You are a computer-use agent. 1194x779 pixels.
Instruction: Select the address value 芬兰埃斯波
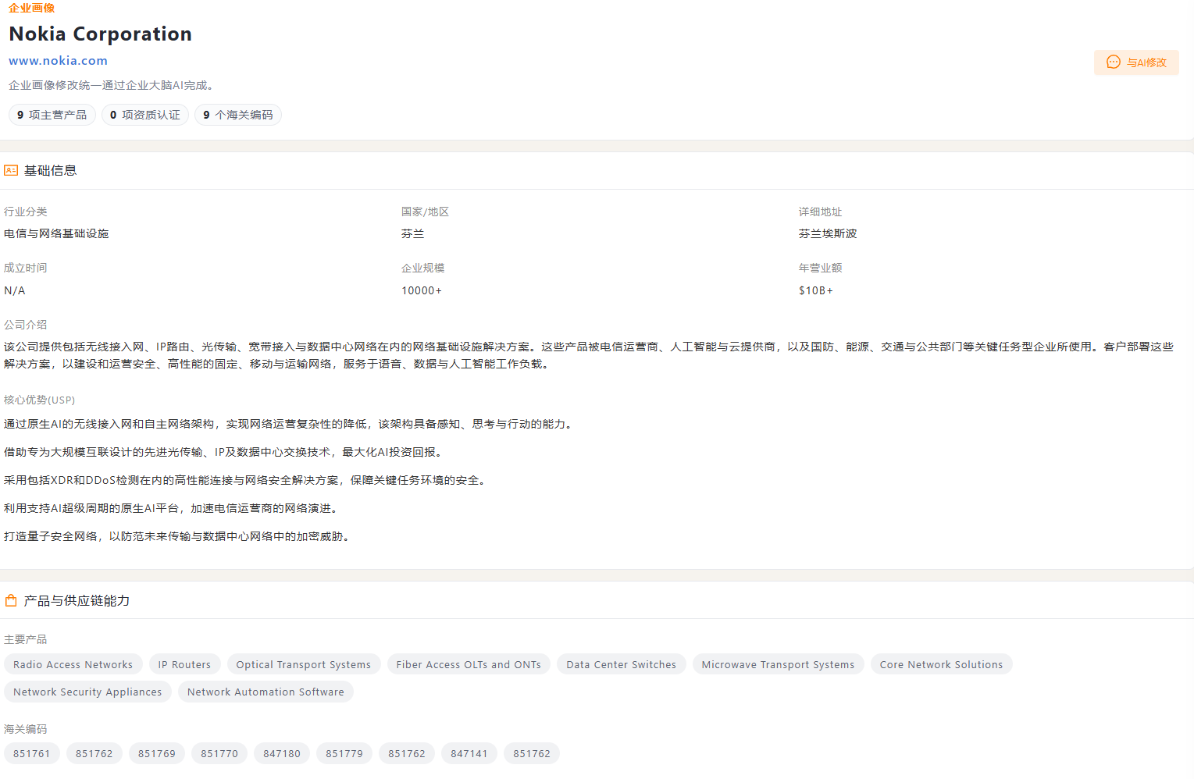(x=828, y=233)
